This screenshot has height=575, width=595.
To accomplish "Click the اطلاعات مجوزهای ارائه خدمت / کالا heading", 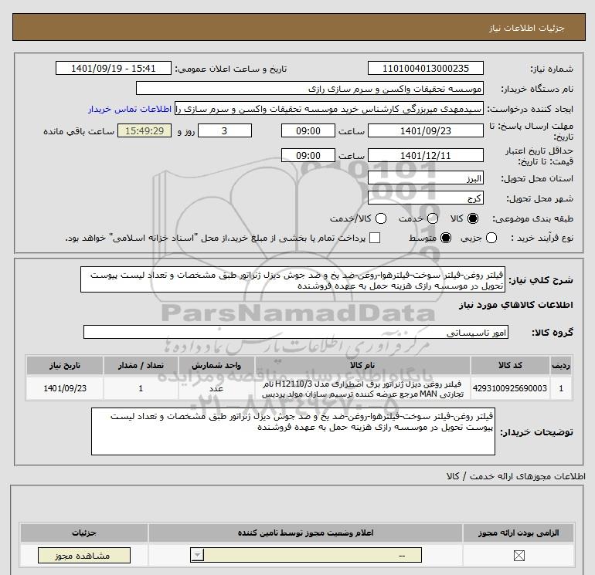I will [516, 476].
